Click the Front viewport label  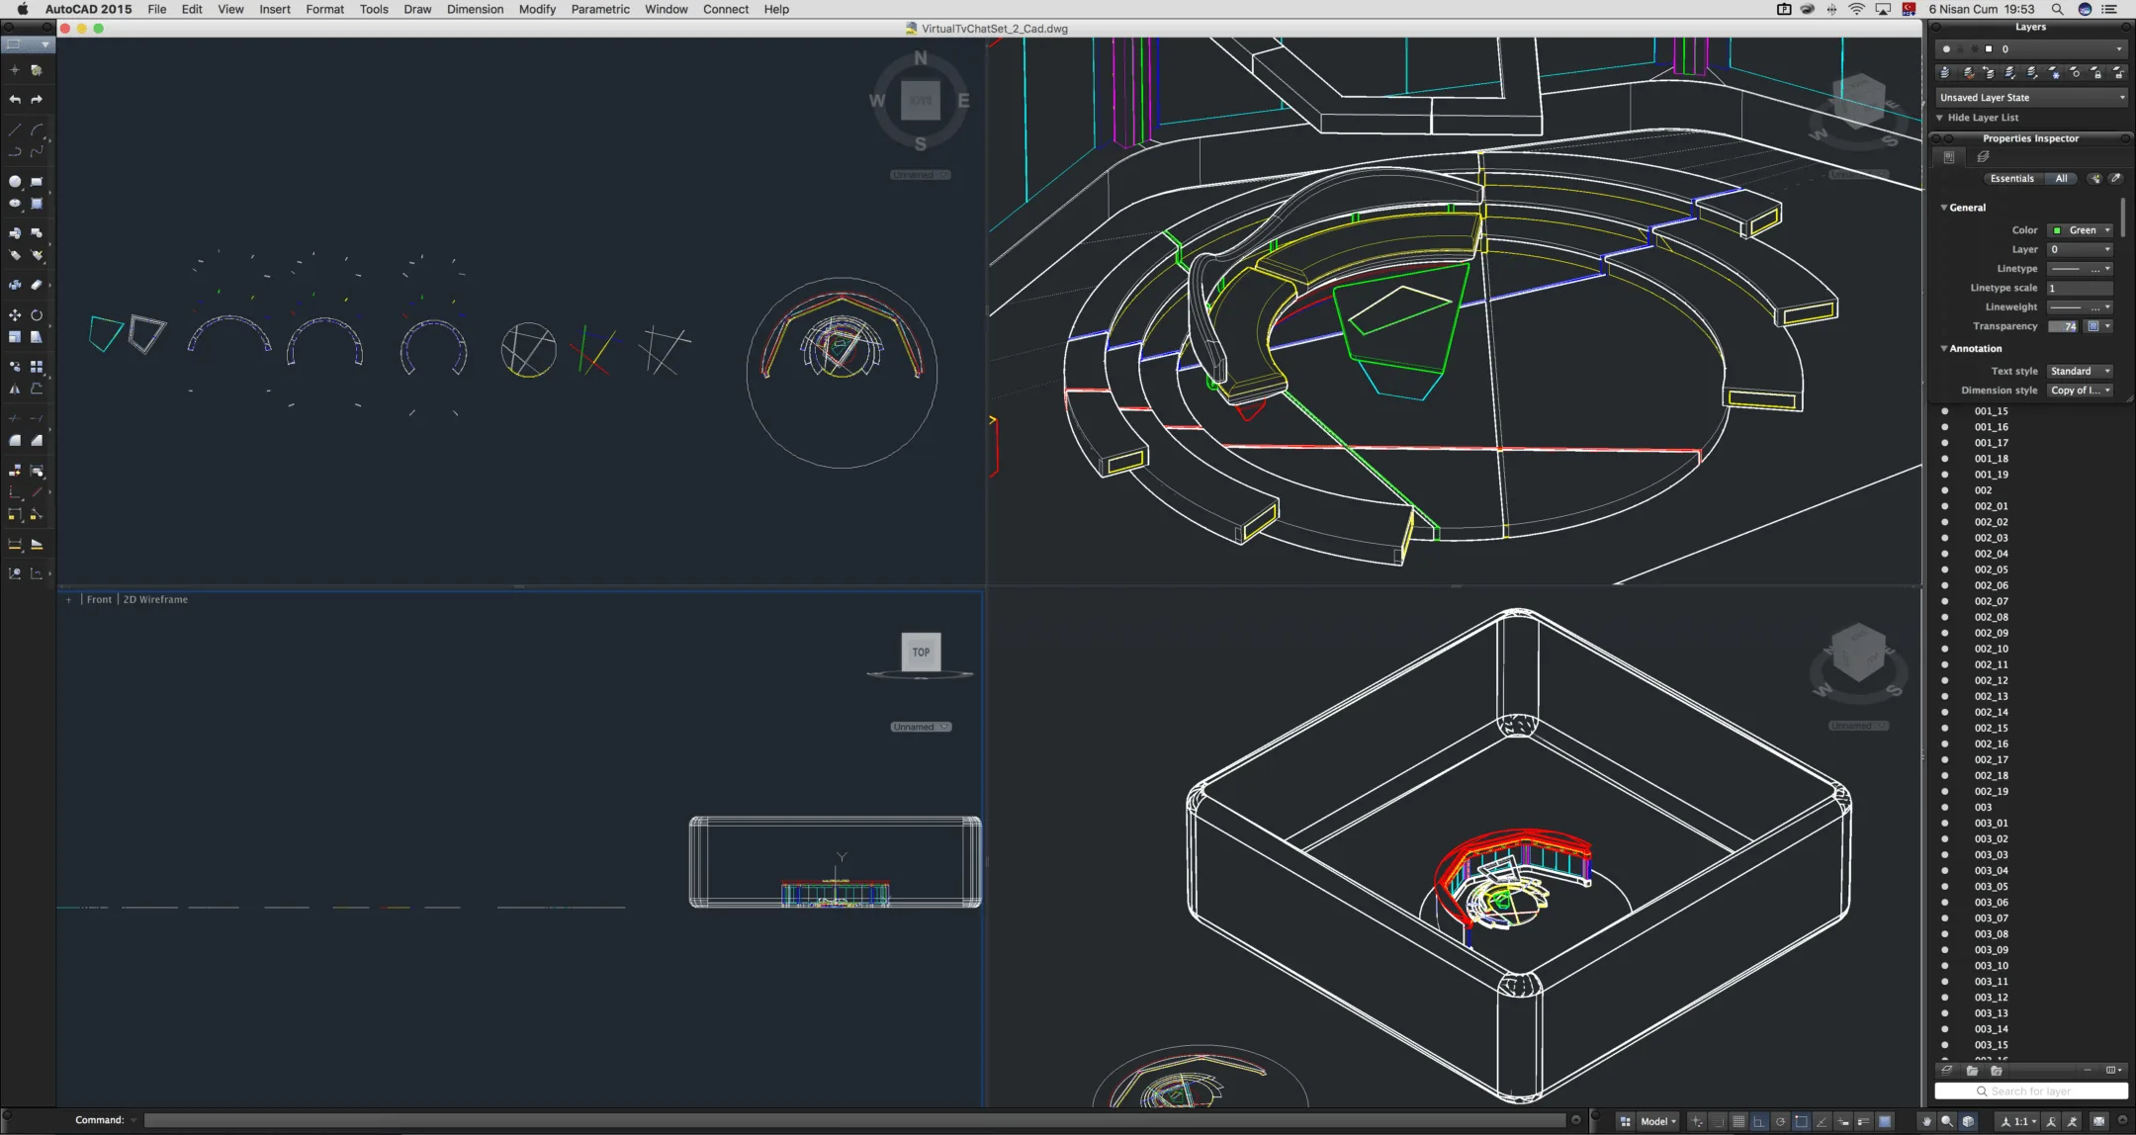[x=98, y=598]
